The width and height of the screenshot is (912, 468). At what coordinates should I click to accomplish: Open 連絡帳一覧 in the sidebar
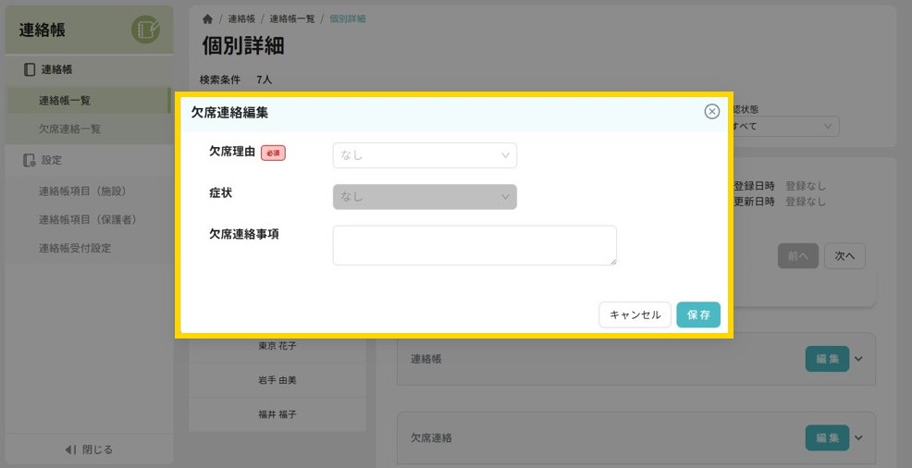[x=65, y=101]
